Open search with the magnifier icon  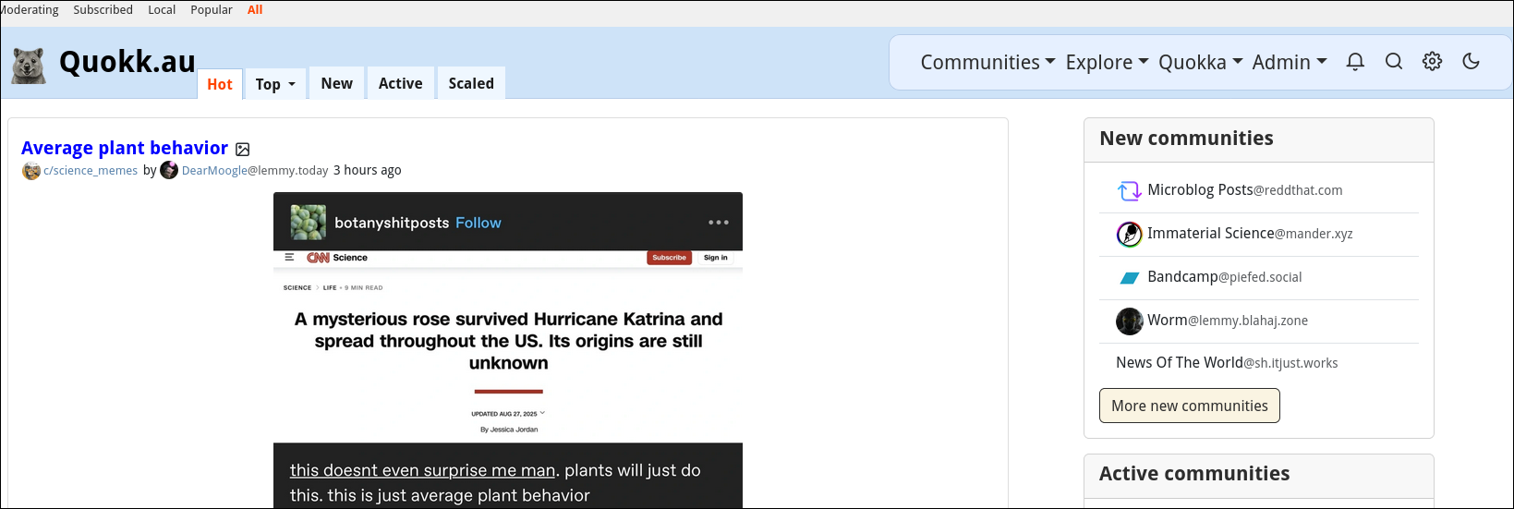1394,62
